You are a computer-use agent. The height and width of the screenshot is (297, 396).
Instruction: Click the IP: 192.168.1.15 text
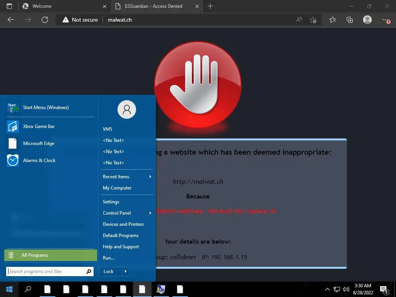(224, 257)
